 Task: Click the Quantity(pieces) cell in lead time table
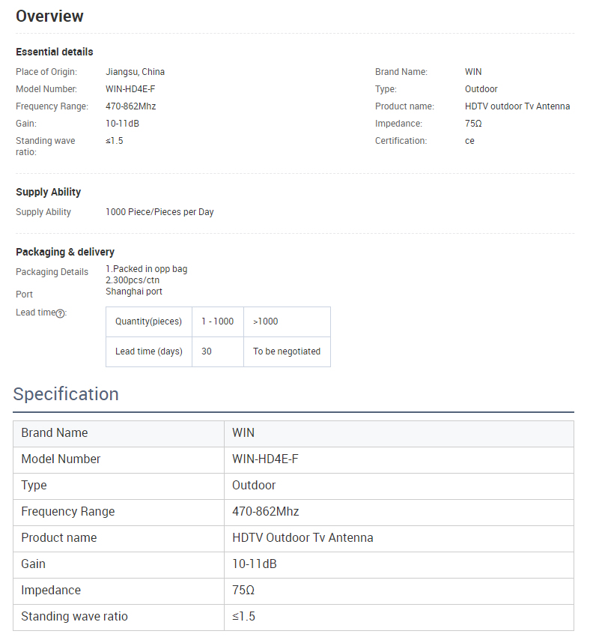[148, 321]
